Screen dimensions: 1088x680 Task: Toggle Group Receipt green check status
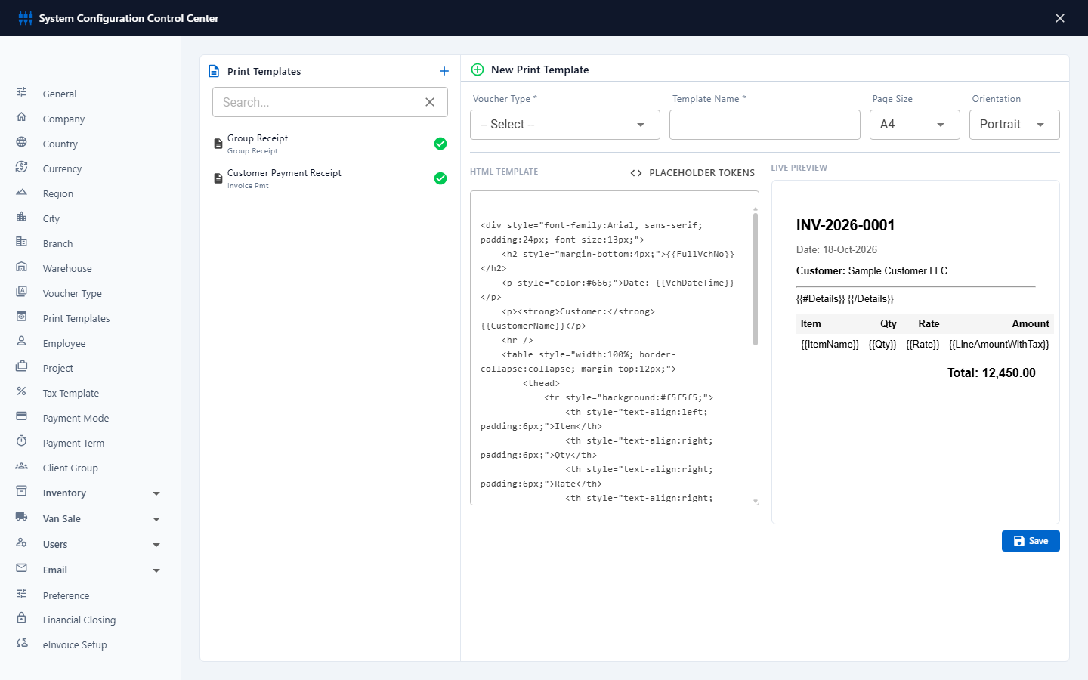440,144
